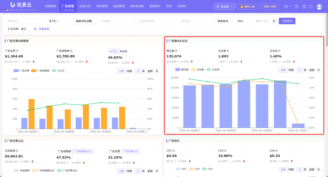Tick the 指定对比日期 checkbox
The image size is (328, 177).
pos(73,21)
